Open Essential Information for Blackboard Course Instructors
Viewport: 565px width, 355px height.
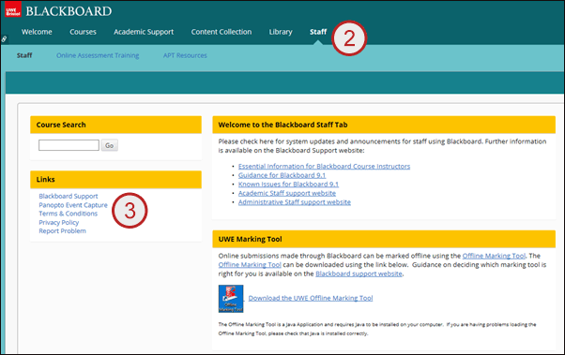point(324,166)
